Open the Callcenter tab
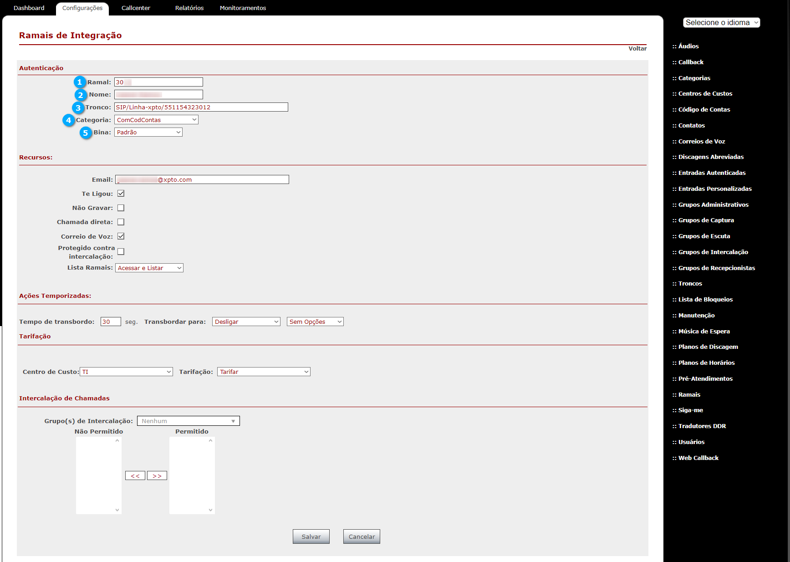790x562 pixels. 136,8
